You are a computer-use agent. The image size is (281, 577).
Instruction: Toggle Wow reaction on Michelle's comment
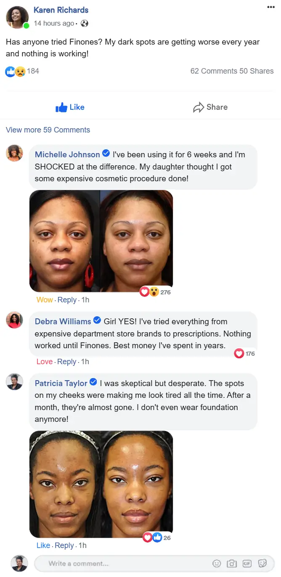click(x=45, y=300)
